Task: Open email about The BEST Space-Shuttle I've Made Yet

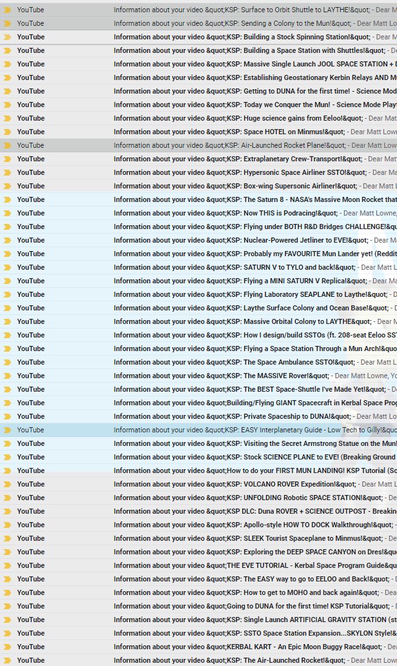Action: pyautogui.click(x=198, y=390)
